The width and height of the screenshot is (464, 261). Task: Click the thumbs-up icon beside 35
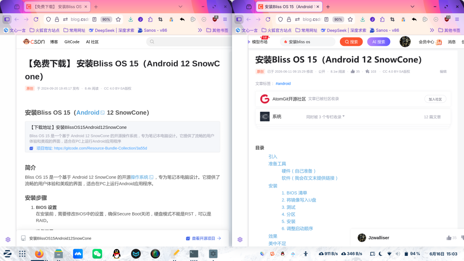(352, 71)
